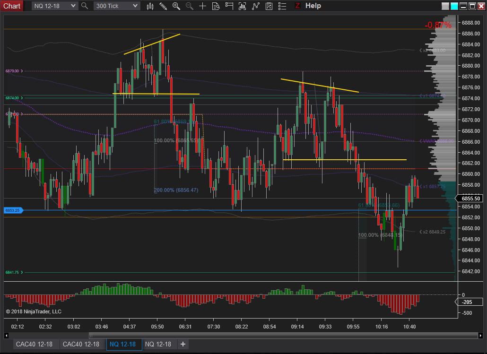
Task: Add a new chart tab with plus
Action: pos(183,344)
